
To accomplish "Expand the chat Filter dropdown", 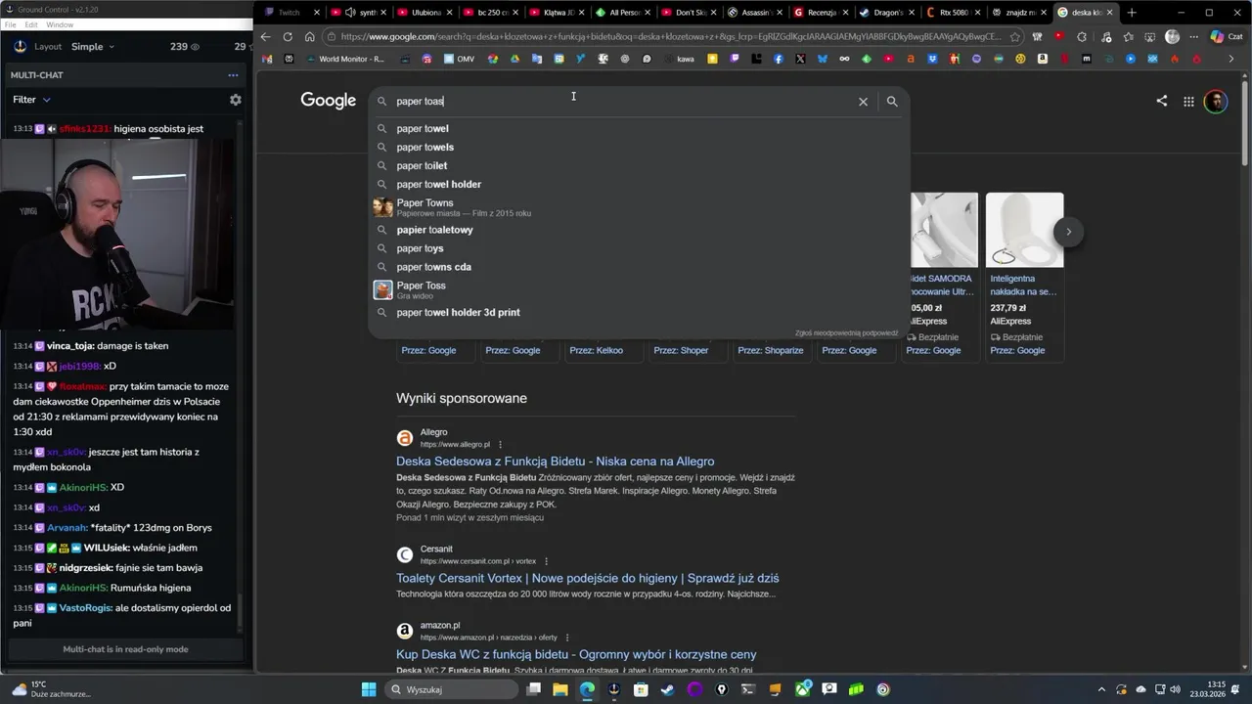I will [31, 100].
